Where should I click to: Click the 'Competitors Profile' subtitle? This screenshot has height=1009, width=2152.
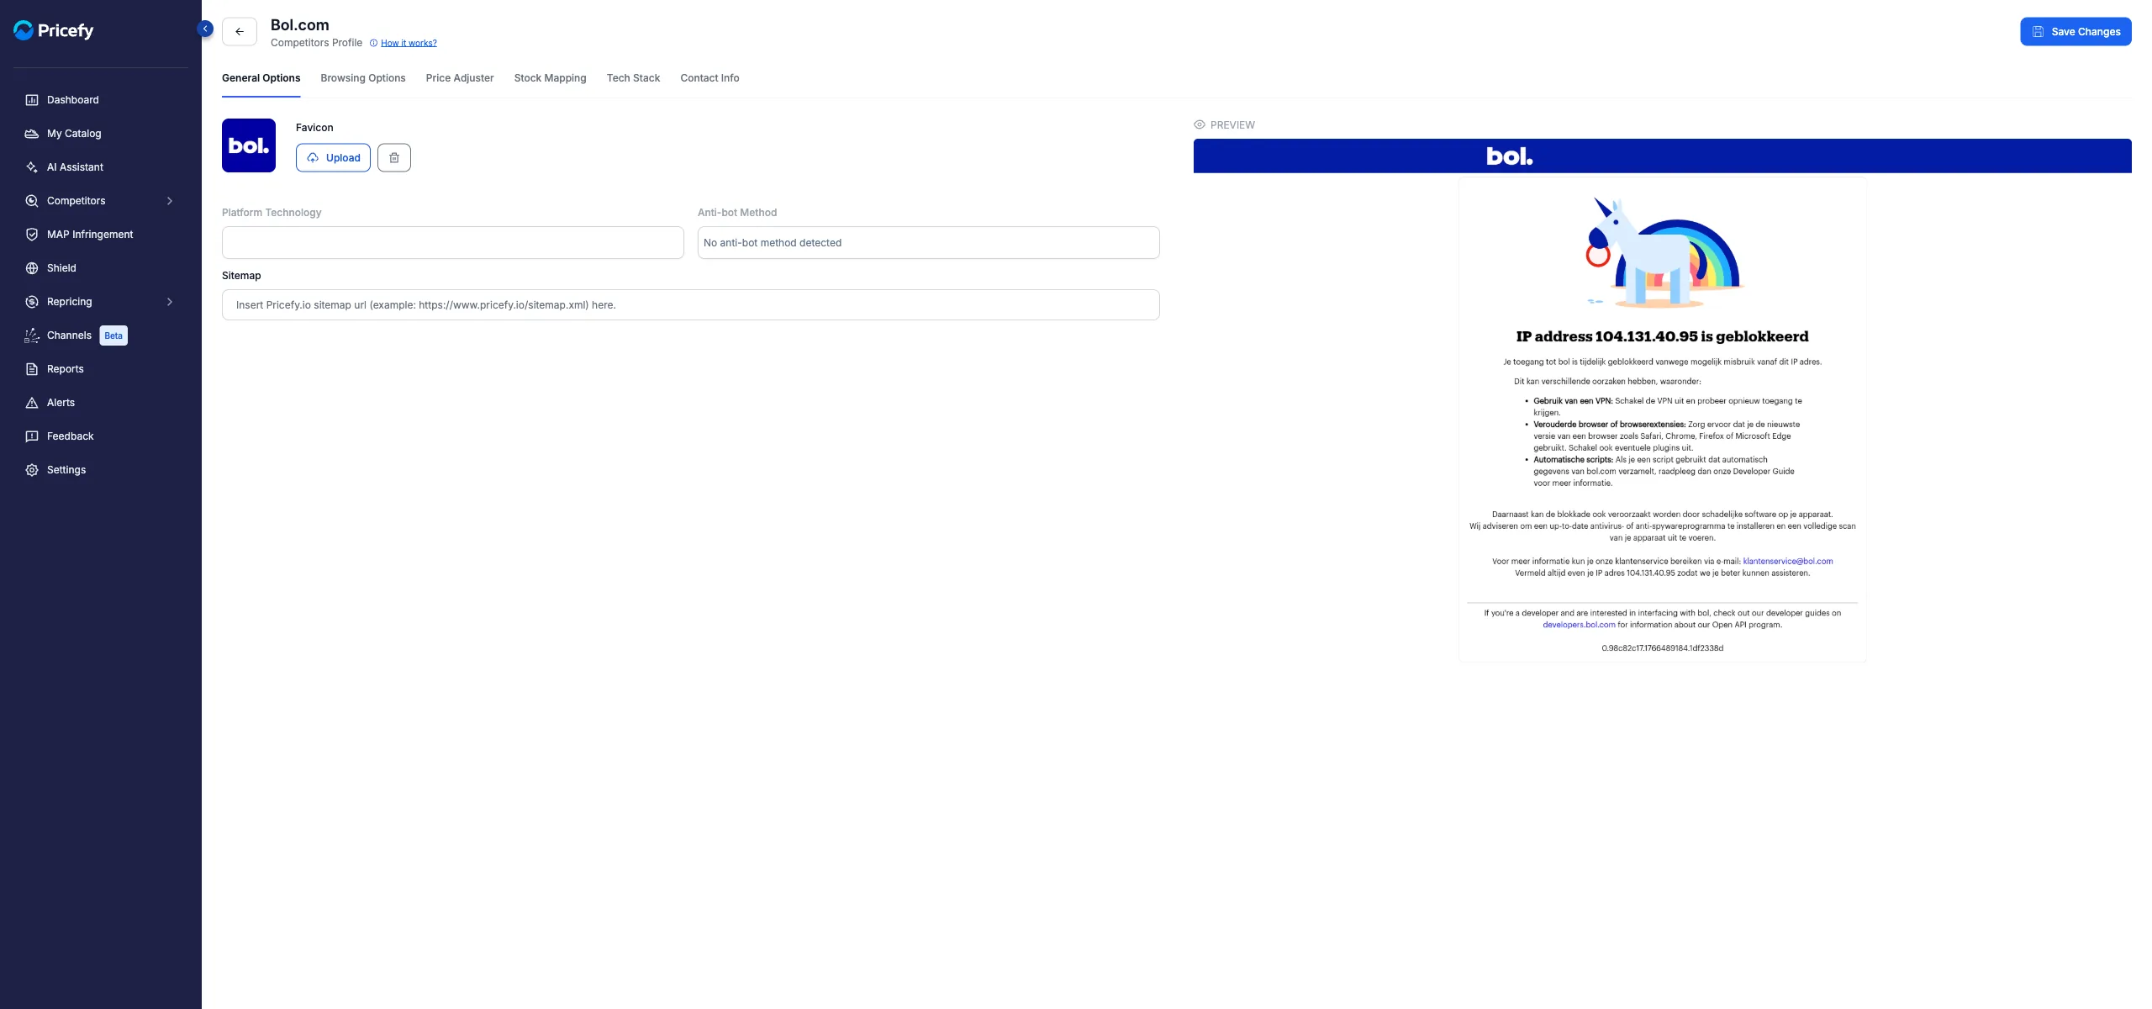pyautogui.click(x=316, y=43)
